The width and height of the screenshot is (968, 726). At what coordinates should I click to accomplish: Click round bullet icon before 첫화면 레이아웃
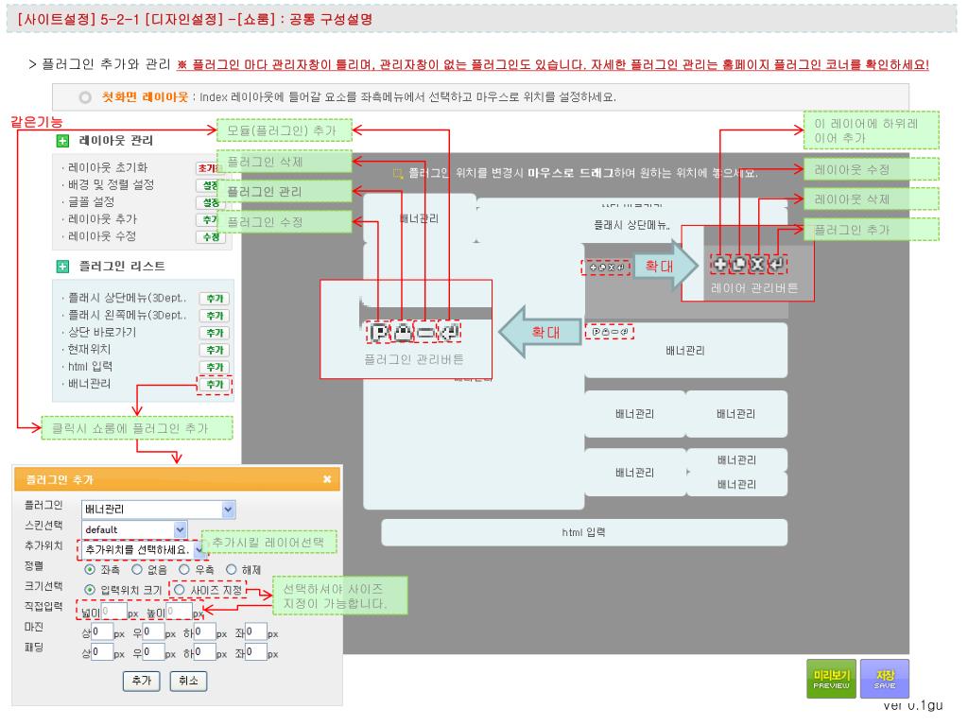85,97
